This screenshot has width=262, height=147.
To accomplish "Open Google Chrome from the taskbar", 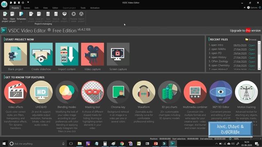I will (x=122, y=143).
